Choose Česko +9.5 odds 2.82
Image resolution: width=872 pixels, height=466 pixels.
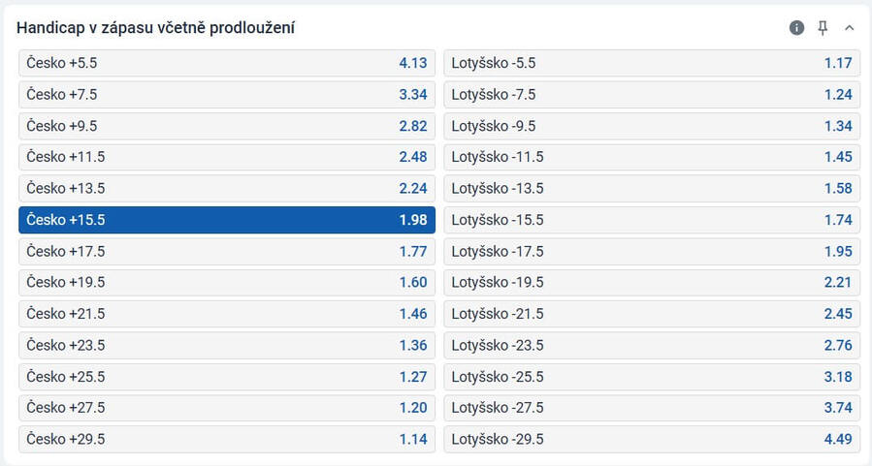point(227,126)
